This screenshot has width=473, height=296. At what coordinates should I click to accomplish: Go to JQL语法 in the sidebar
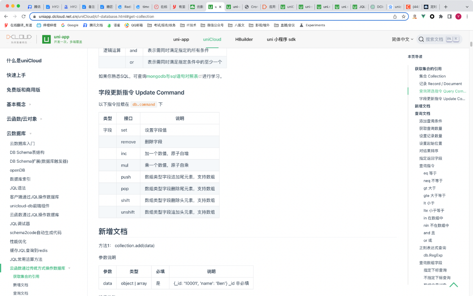(18, 188)
